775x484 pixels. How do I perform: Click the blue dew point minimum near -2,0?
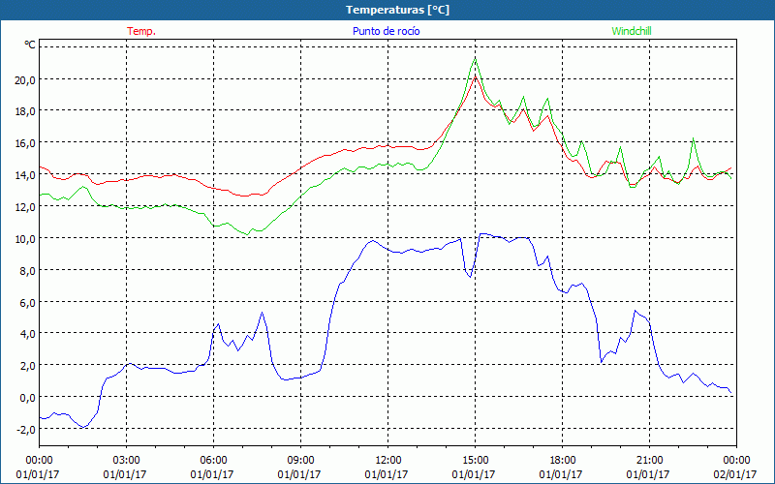click(x=84, y=427)
